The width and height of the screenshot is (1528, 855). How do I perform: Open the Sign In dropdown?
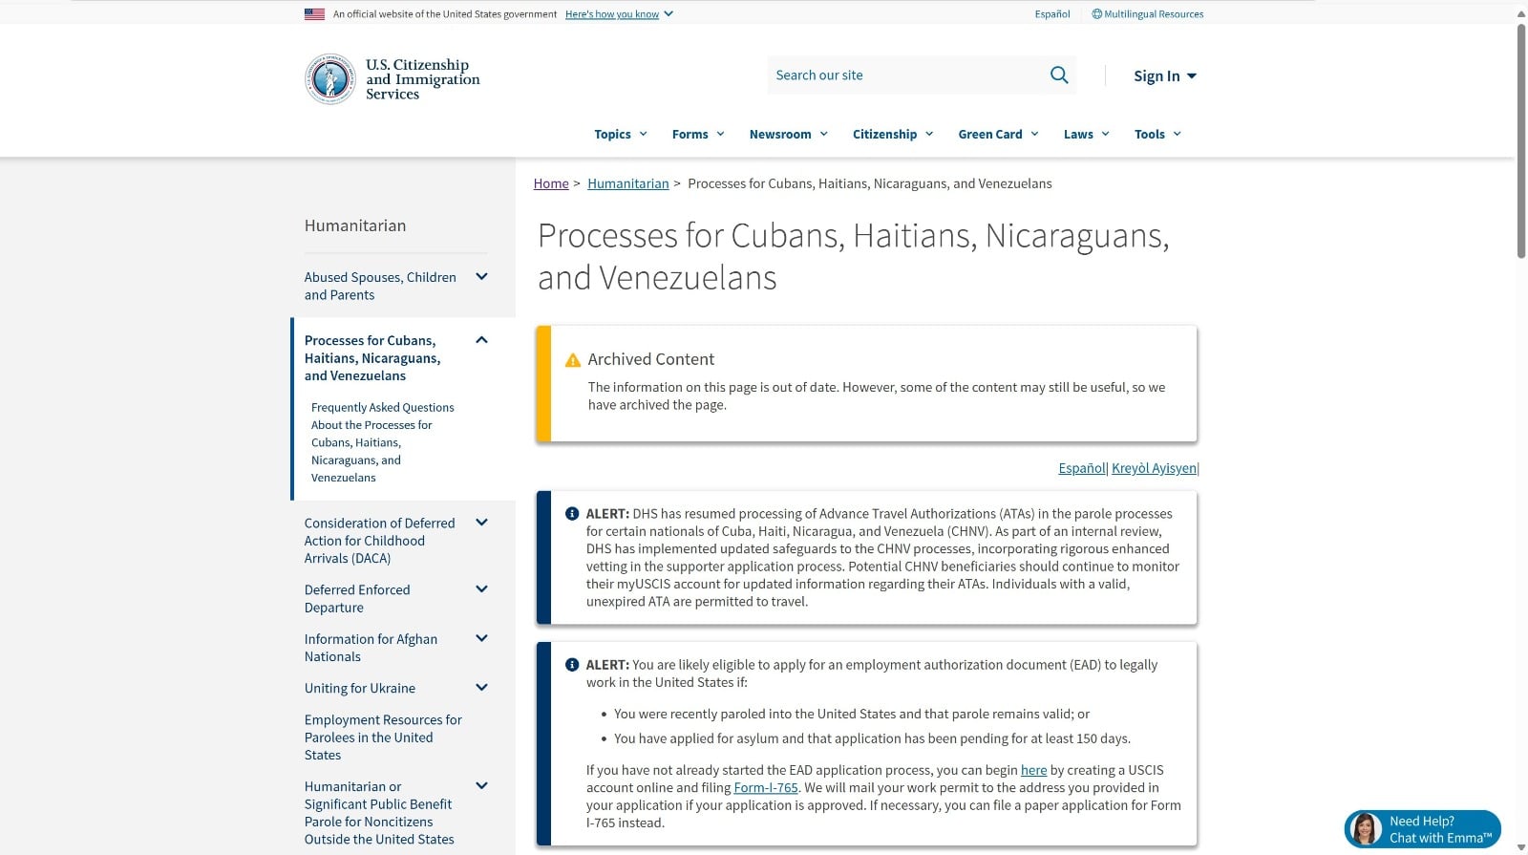pyautogui.click(x=1164, y=76)
